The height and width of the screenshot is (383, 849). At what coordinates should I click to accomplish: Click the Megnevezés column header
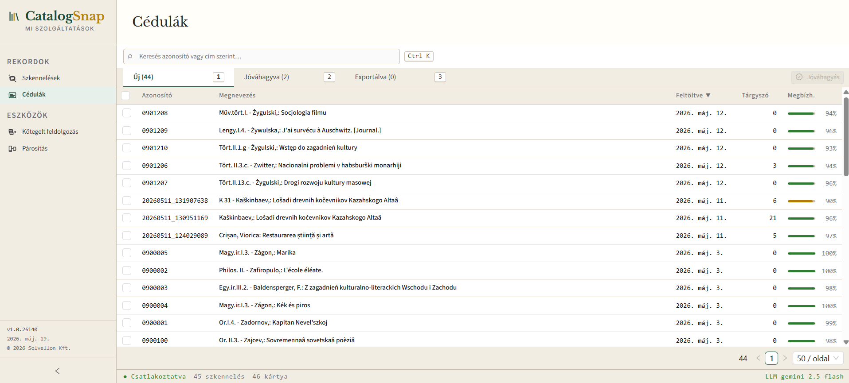point(237,95)
